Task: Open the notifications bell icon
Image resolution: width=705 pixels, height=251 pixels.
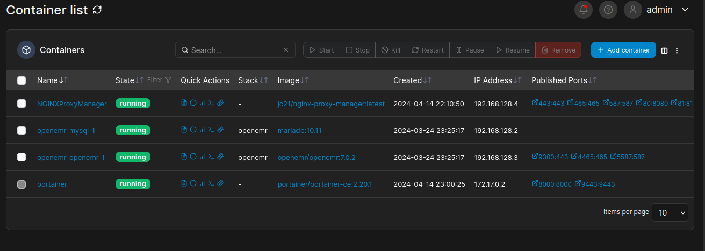Action: coord(584,9)
